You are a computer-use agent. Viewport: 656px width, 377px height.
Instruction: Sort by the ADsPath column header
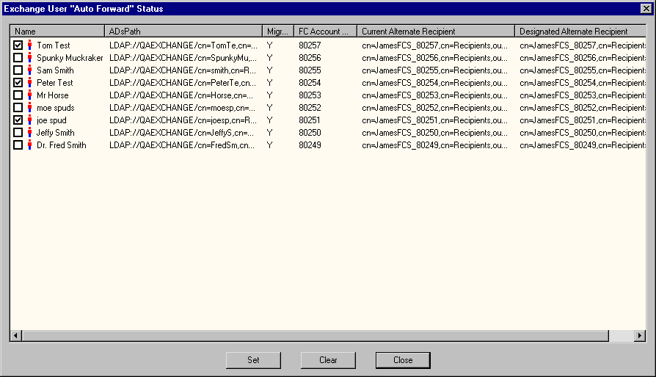click(x=183, y=32)
